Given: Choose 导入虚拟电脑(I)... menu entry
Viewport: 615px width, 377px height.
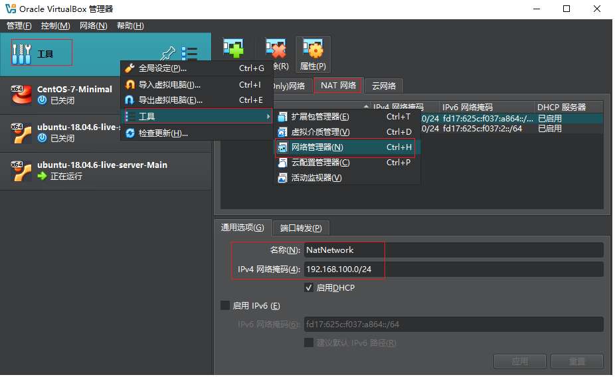Looking at the screenshot, I should coord(196,85).
